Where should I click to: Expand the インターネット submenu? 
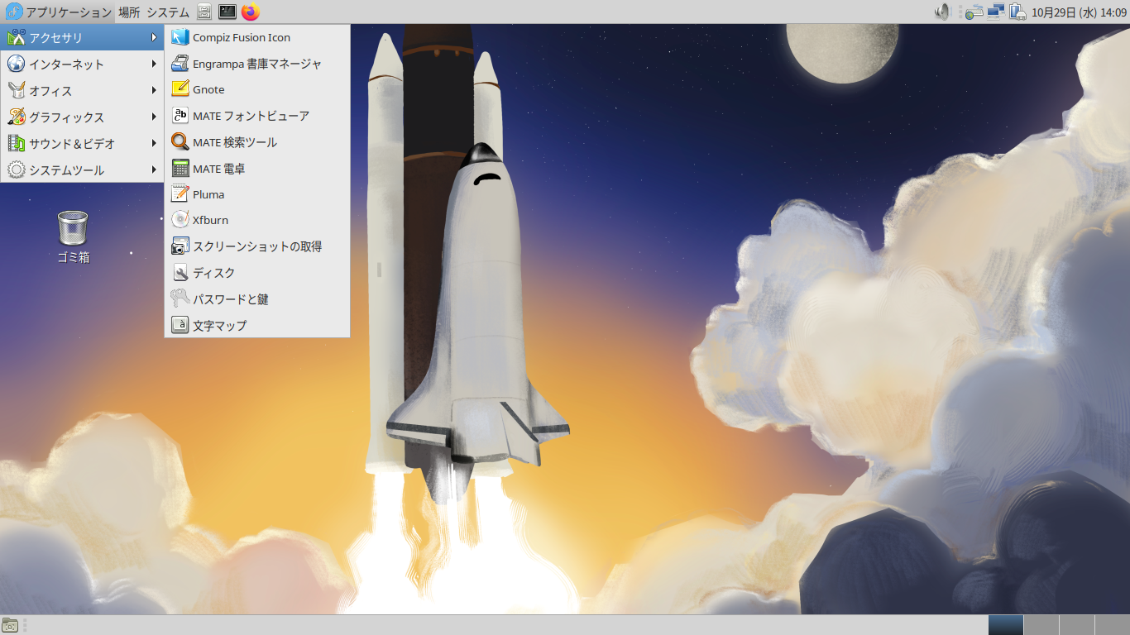[x=83, y=64]
